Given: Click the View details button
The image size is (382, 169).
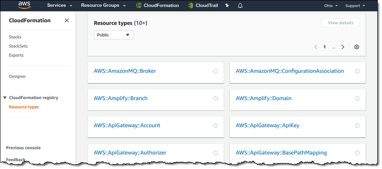Looking at the screenshot, I should pyautogui.click(x=340, y=23).
